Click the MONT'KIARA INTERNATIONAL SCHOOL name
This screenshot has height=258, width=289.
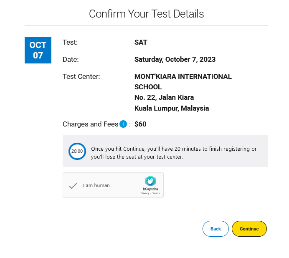(x=183, y=82)
